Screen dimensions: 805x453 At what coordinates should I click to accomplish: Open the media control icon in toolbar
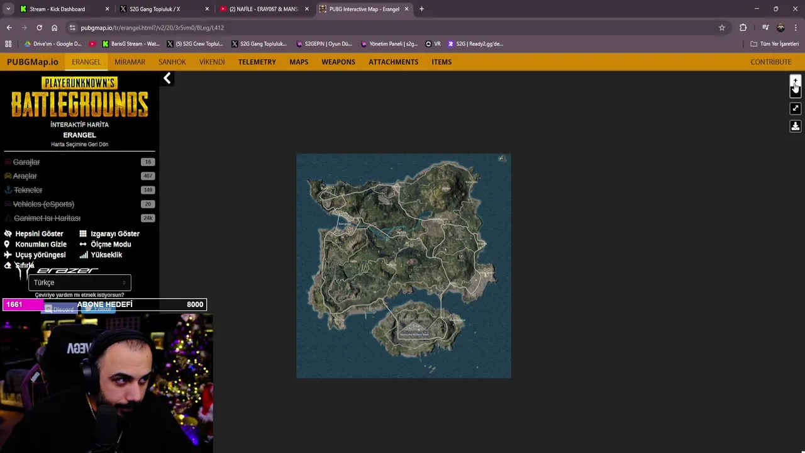click(765, 28)
